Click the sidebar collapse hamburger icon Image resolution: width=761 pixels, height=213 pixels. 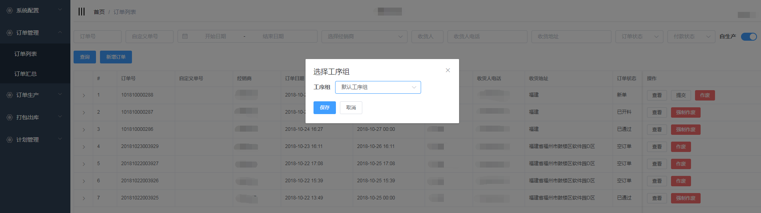(82, 12)
